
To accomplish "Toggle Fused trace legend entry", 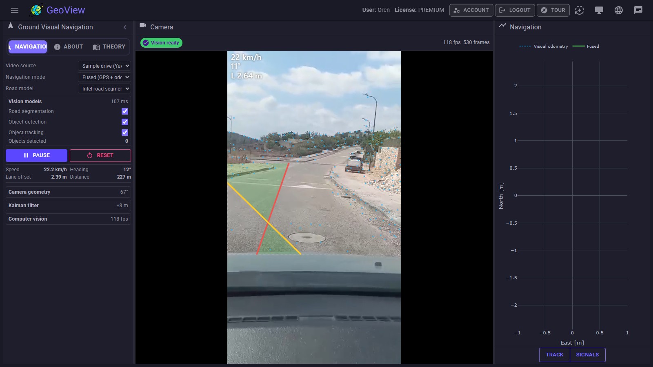I will point(586,46).
